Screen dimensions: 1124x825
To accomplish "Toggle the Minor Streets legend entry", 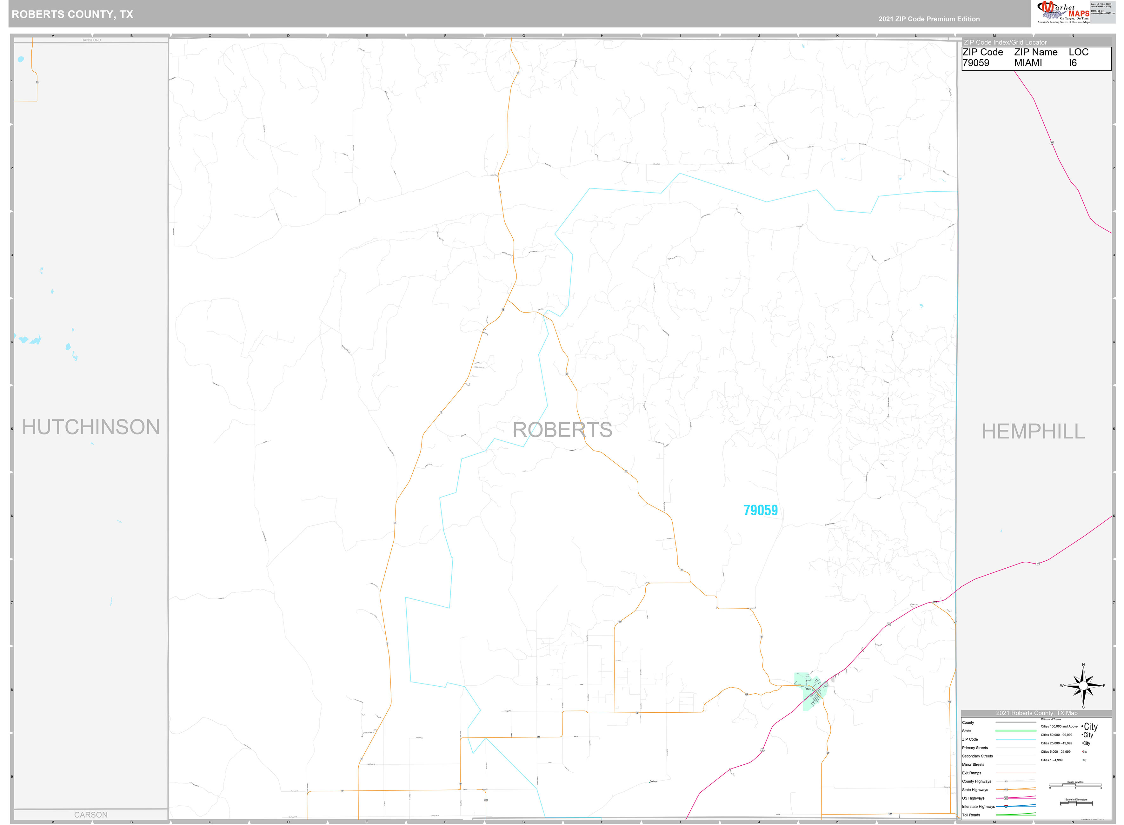I will point(973,765).
